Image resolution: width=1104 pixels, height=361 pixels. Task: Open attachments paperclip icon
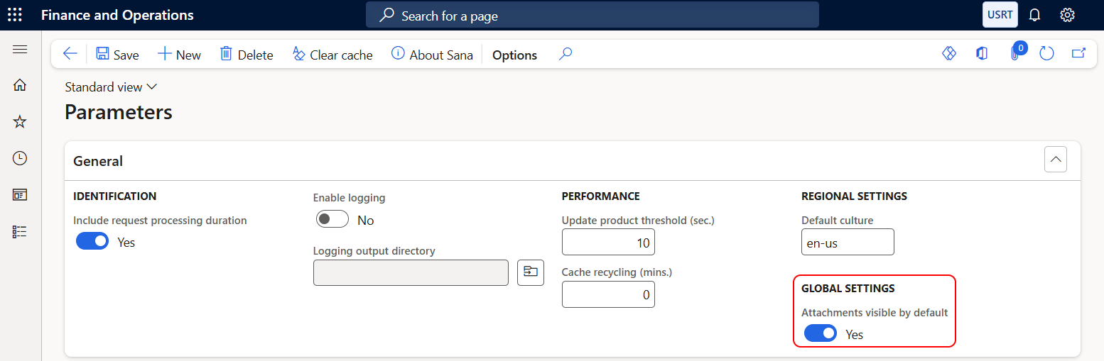point(1014,54)
